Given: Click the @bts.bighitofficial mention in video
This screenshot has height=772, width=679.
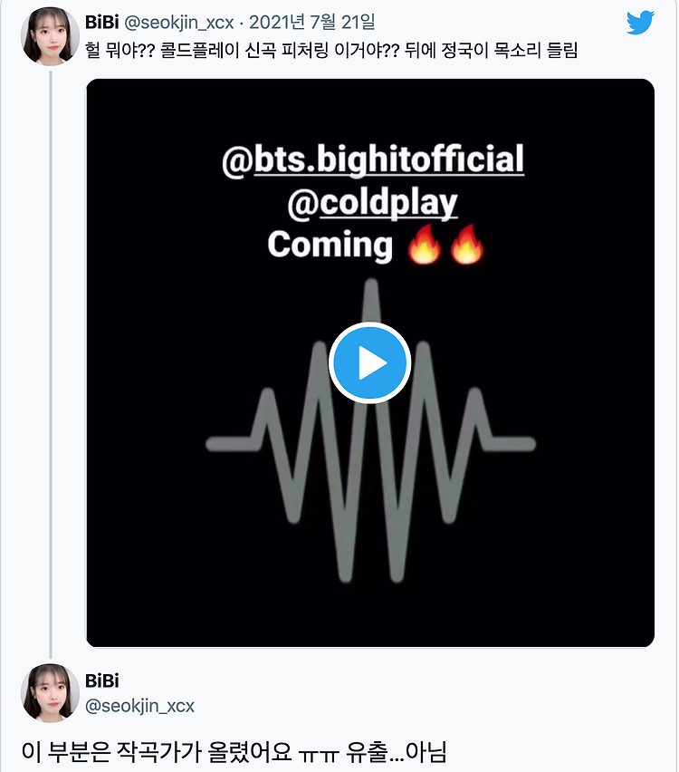Looking at the screenshot, I should coord(373,159).
